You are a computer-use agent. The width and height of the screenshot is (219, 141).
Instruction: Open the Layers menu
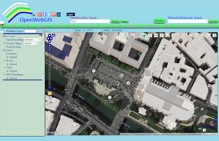click(12, 26)
